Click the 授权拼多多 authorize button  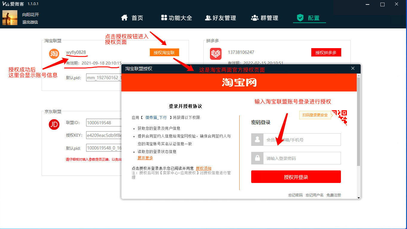point(326,52)
